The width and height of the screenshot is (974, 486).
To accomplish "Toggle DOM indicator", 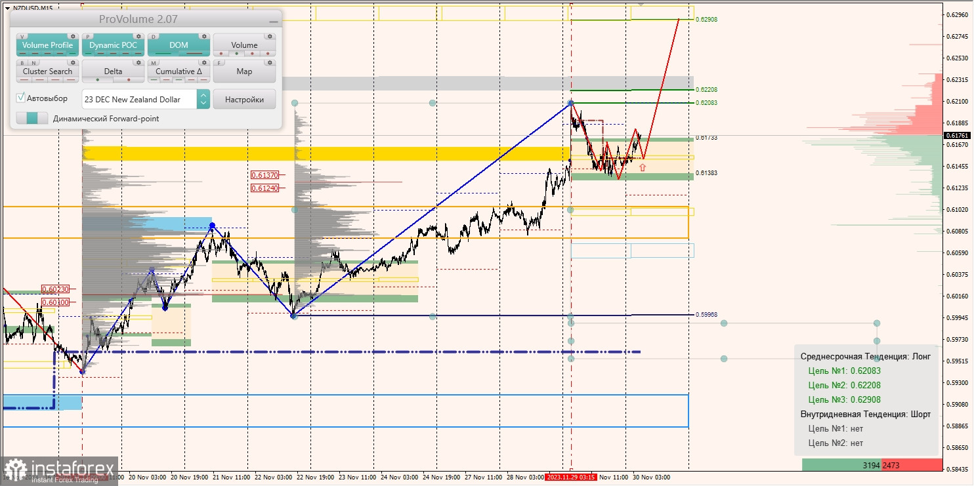I will [179, 45].
